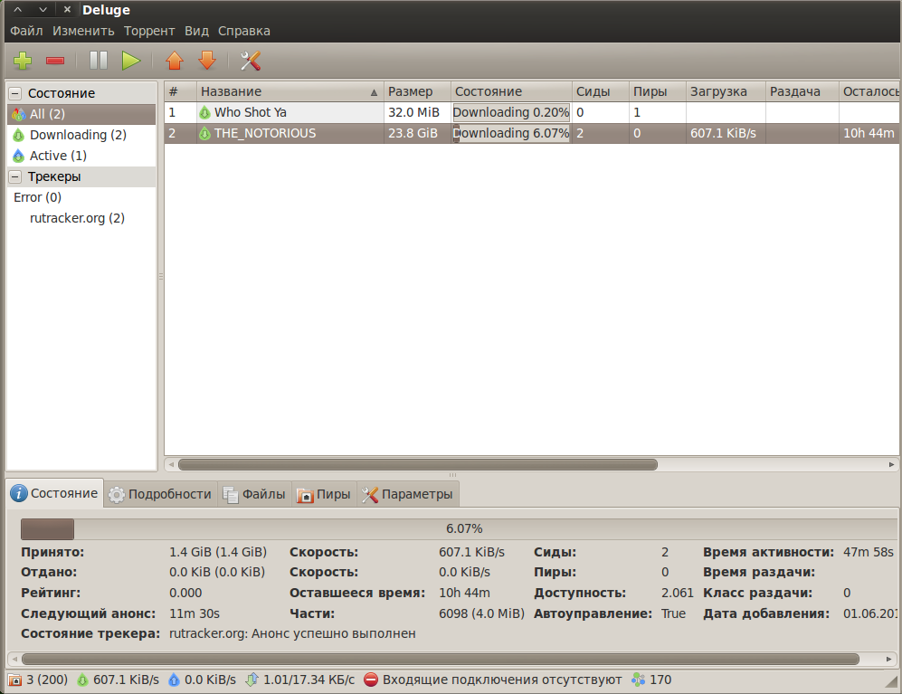Click Downloading 6.07% progress bar in list
The image size is (902, 694).
click(511, 134)
